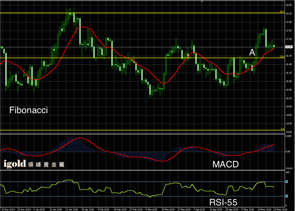
Task: Select the 'A' annotation label on chart
Action: pos(252,52)
